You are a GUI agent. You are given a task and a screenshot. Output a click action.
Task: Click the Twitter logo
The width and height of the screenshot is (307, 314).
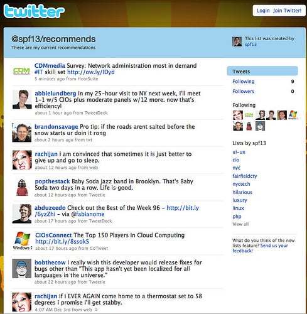[x=34, y=11]
